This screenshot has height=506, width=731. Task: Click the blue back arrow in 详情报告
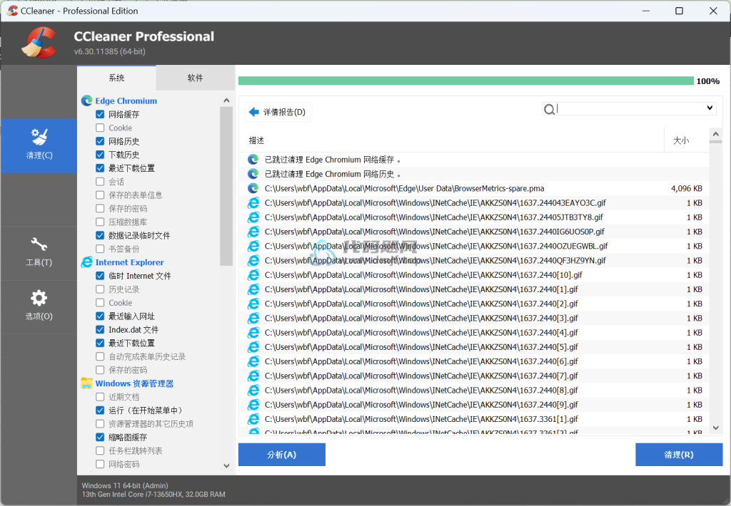[x=254, y=112]
